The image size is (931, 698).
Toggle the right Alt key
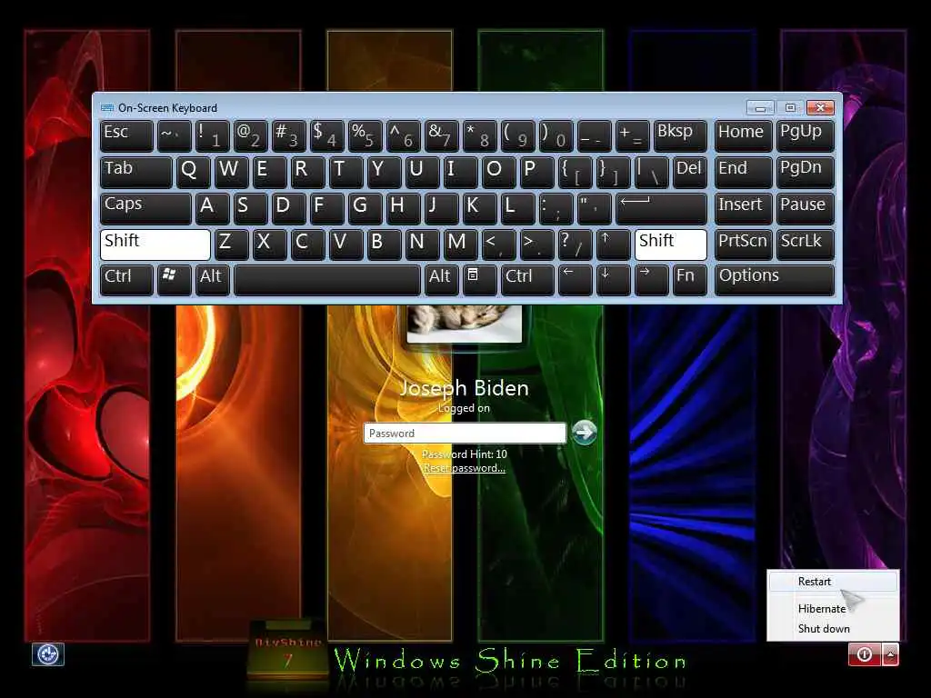point(441,280)
